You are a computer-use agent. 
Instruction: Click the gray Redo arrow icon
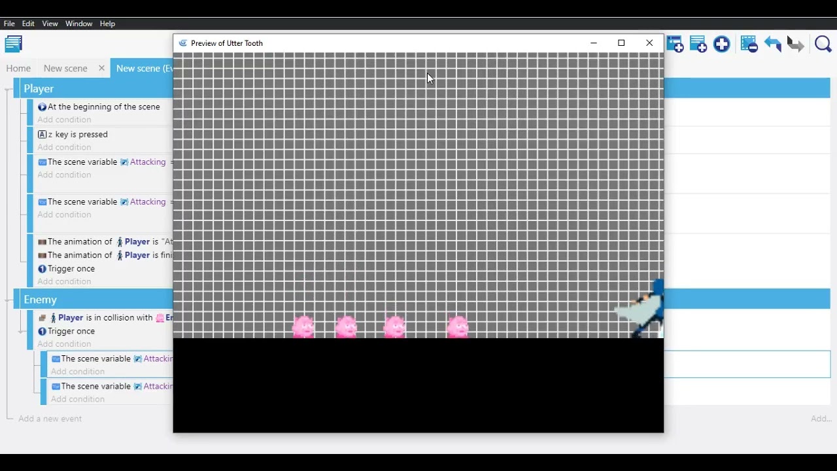(x=796, y=44)
